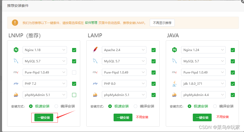Open JAVA MySQL 5.7 version dropdown
Viewport: 244px width, 132px height.
(x=204, y=61)
